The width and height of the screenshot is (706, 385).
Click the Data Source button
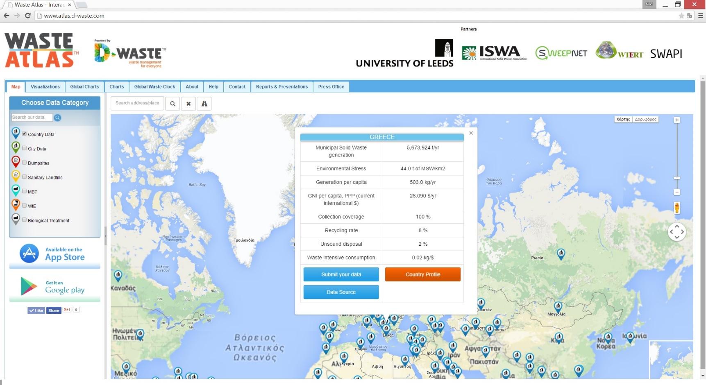(341, 292)
